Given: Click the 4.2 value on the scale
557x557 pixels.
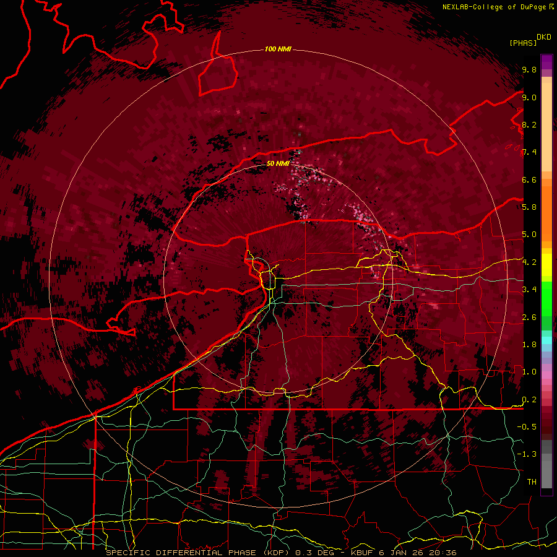Looking at the screenshot, I should coord(529,262).
